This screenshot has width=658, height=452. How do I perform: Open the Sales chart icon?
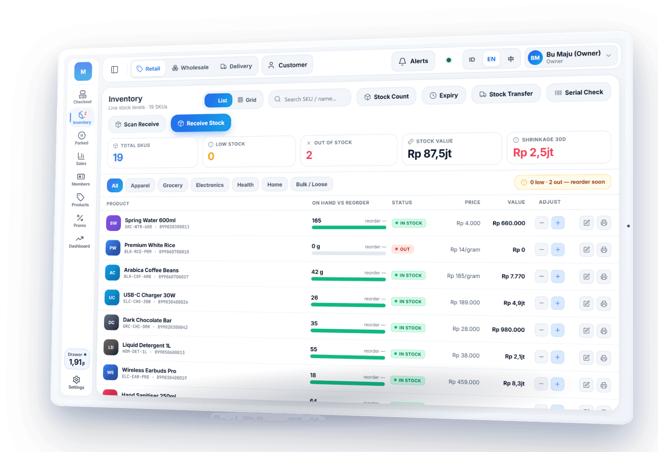81,159
